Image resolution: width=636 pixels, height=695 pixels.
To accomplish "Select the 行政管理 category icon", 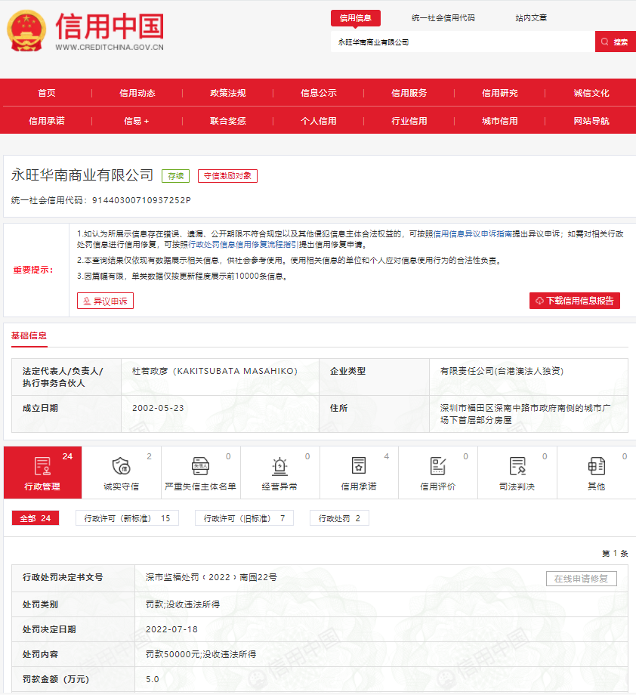I will point(42,466).
